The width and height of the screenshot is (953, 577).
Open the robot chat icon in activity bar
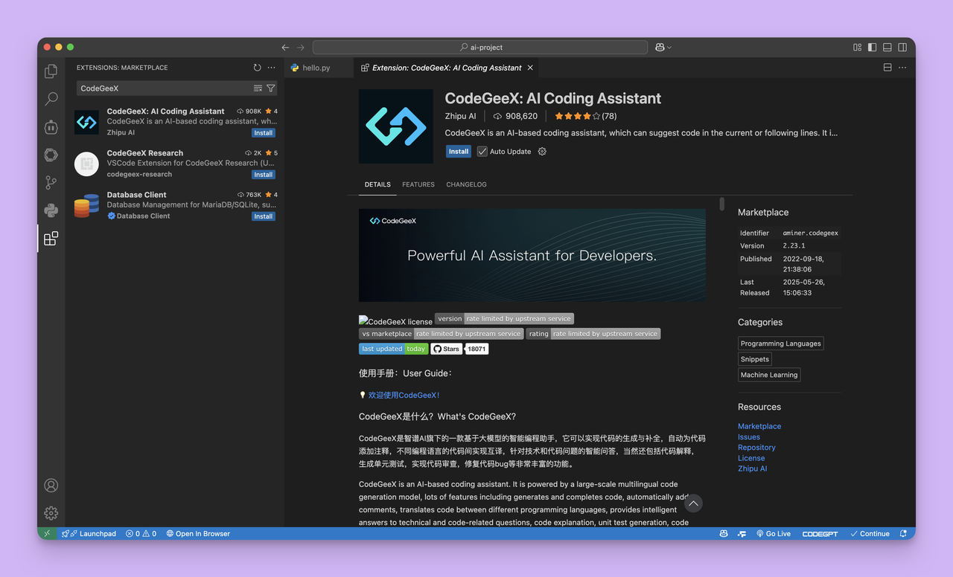(51, 127)
